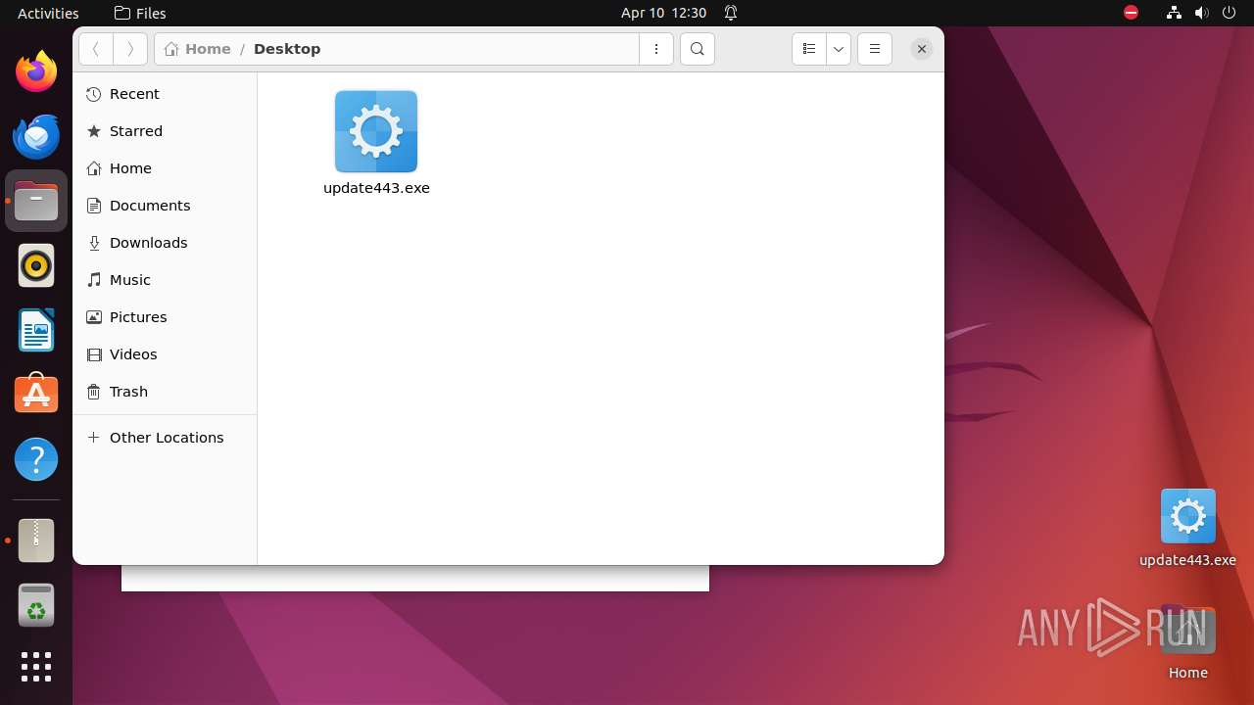Click the update443.exe file name in Files
The height and width of the screenshot is (705, 1254).
tap(376, 188)
